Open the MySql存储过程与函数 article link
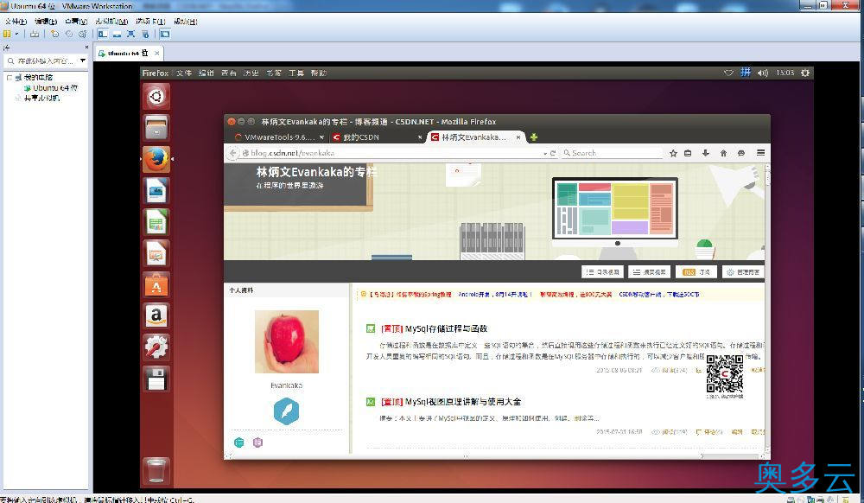The width and height of the screenshot is (864, 503). click(446, 328)
